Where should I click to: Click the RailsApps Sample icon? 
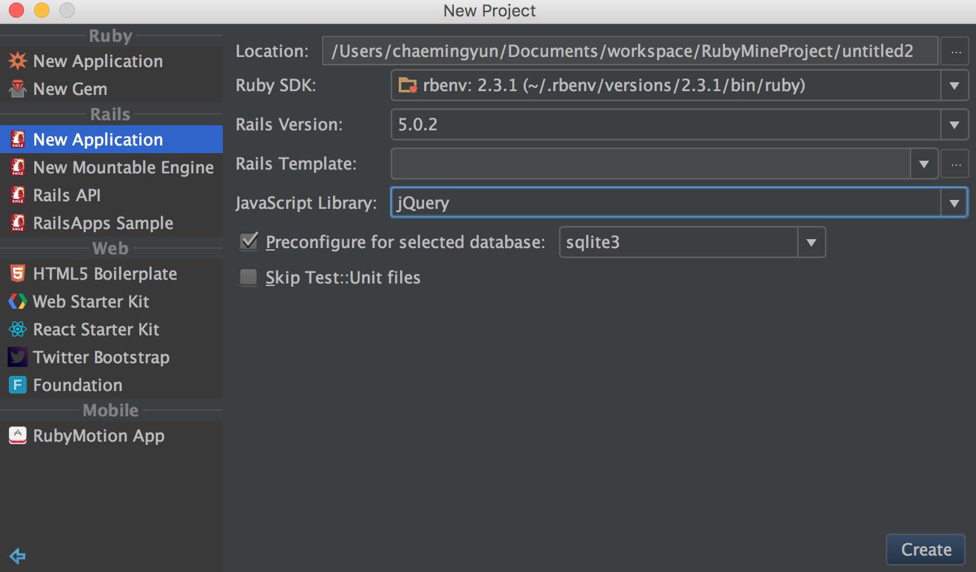(18, 223)
